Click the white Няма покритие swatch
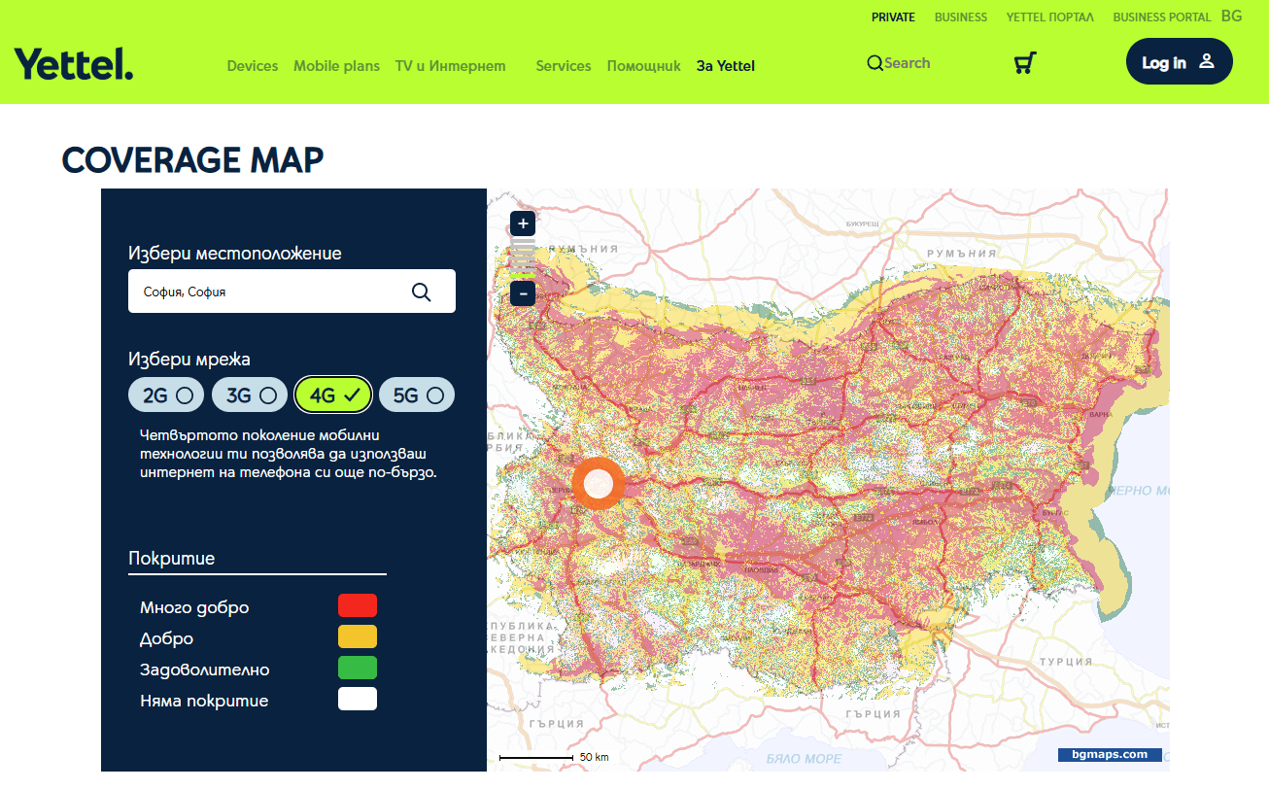The image size is (1269, 790). point(358,699)
